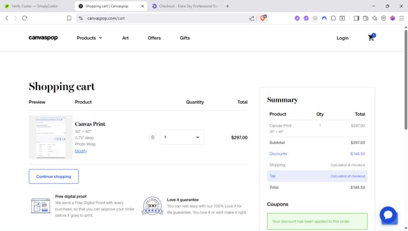Open the Art page
This screenshot has height=231, width=408.
pyautogui.click(x=125, y=38)
